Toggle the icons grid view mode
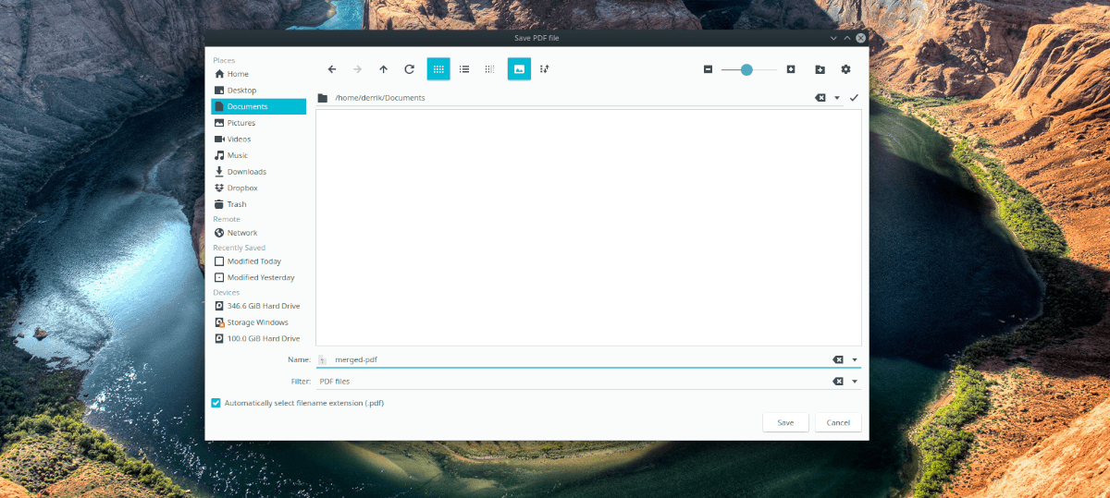 point(438,69)
